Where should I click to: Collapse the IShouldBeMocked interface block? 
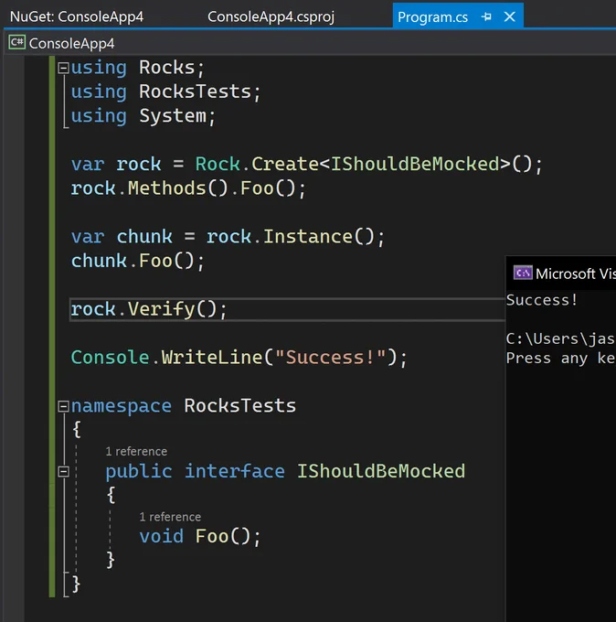63,471
